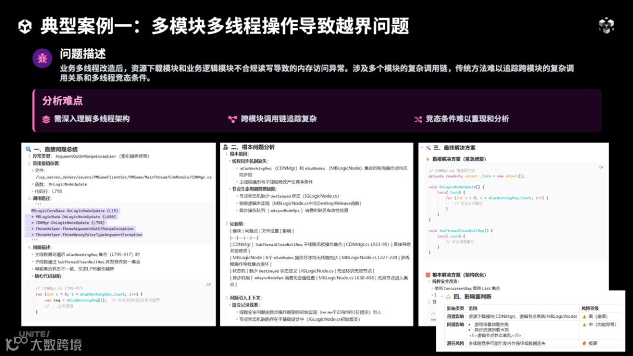Click the fire icon next to 极高
This screenshot has width=633, height=356.
584,344
